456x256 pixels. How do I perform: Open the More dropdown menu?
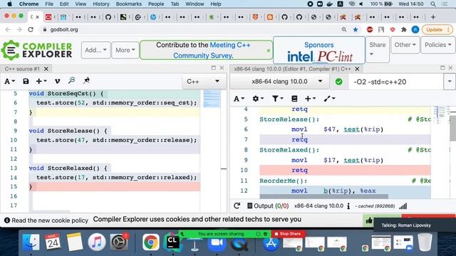tap(125, 50)
